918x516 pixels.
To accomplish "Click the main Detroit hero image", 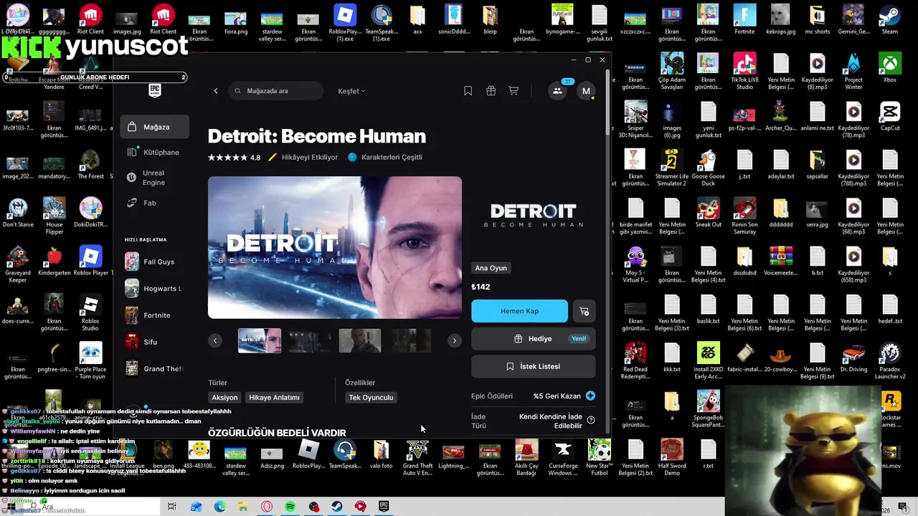I will (x=335, y=247).
